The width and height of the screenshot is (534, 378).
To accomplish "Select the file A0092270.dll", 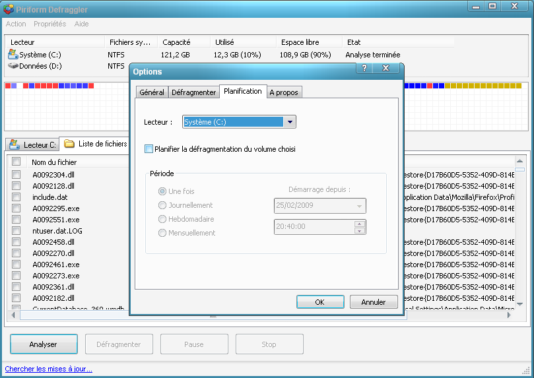I will 53,253.
